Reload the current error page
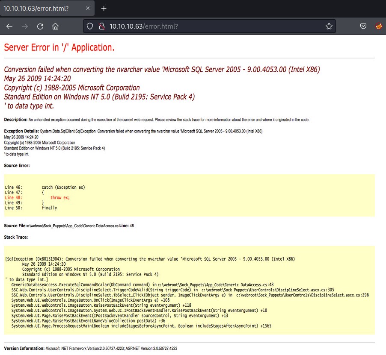The height and width of the screenshot is (355, 386). (x=40, y=26)
